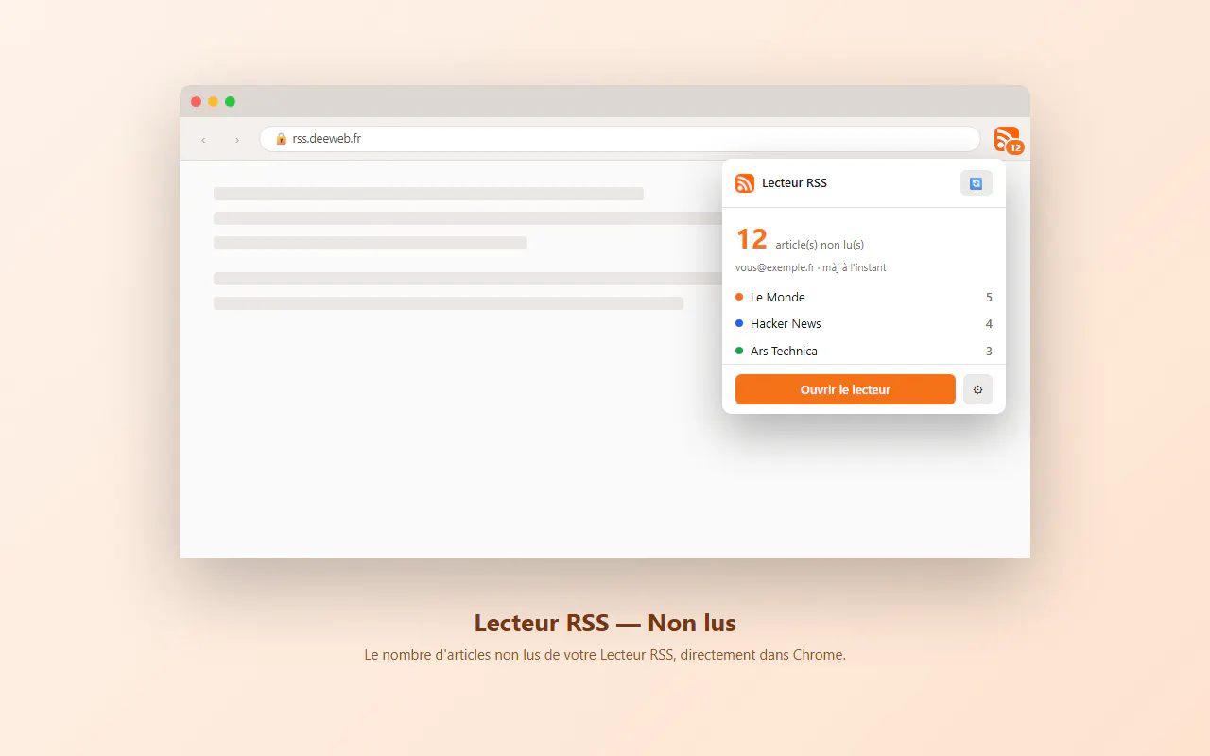Screen dimensions: 1210x756
Task: Click the Lecteur RSS logo in the popup header
Action: pos(745,183)
